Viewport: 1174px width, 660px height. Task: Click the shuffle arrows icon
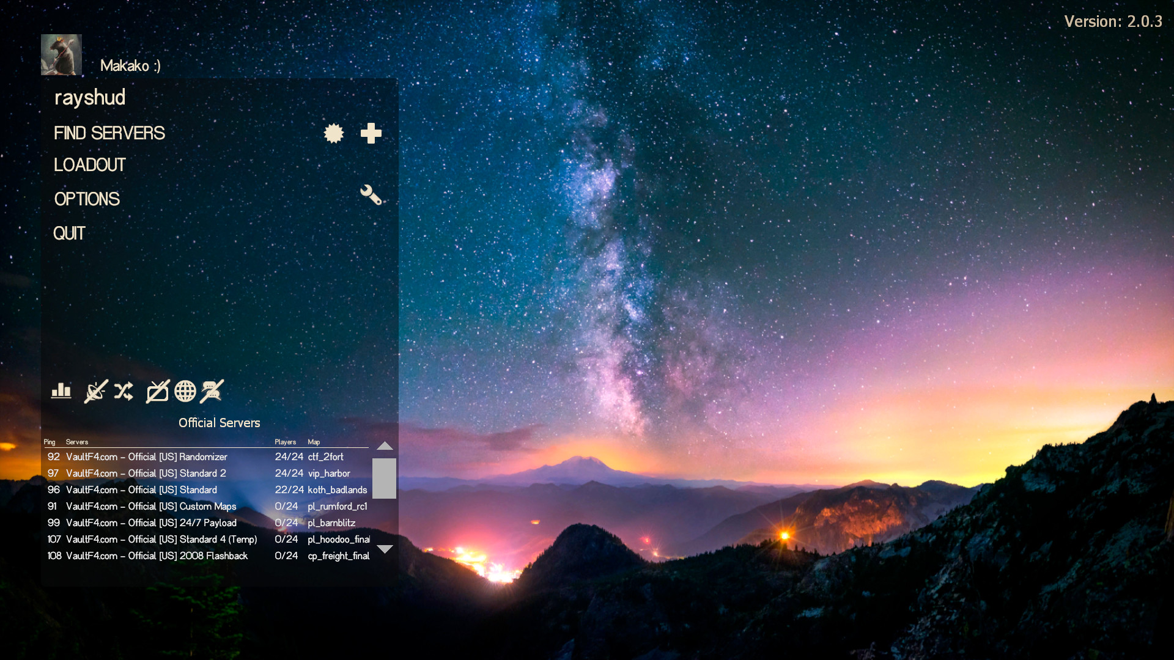tap(124, 391)
